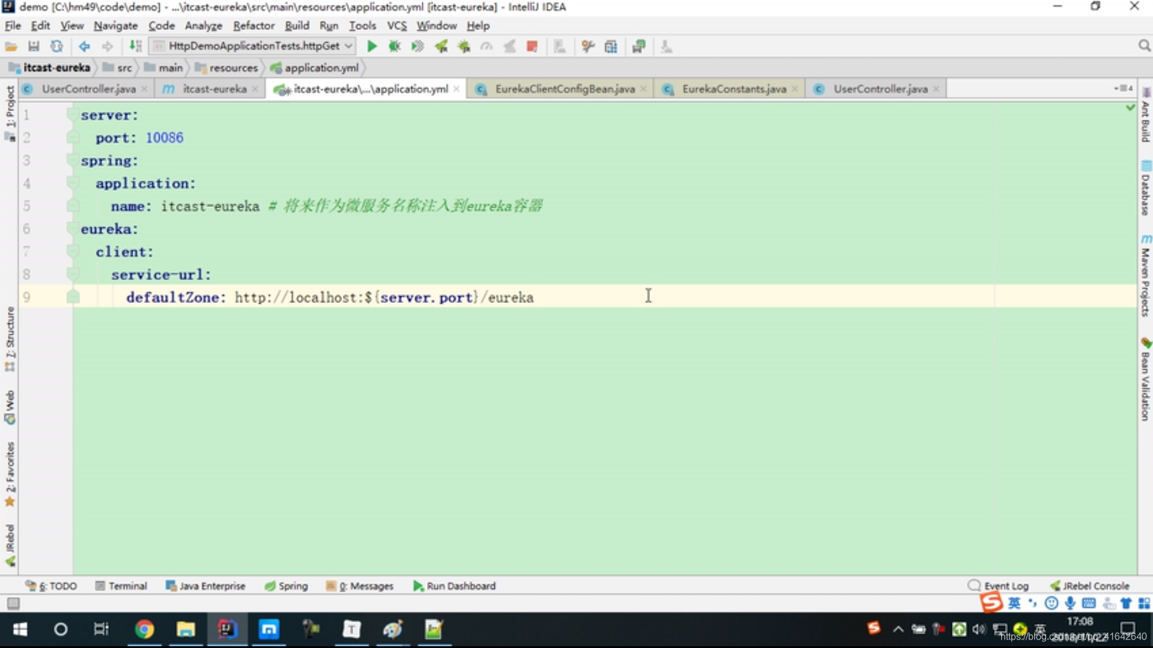Open the JRebel Console

coord(1090,586)
